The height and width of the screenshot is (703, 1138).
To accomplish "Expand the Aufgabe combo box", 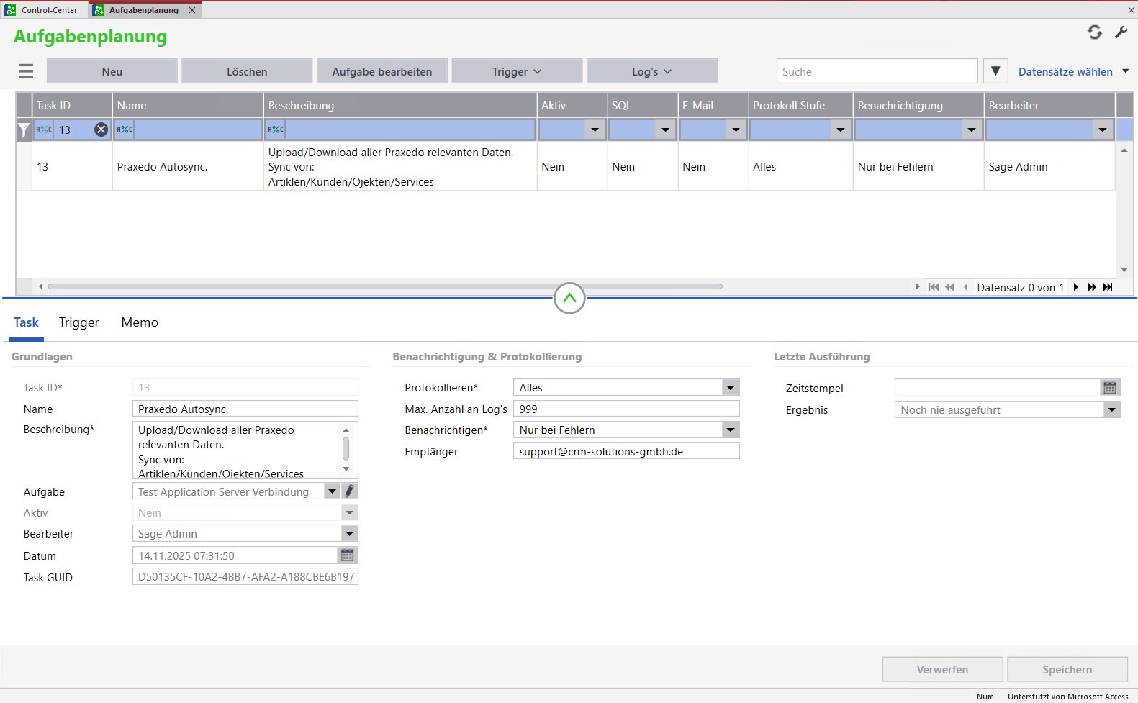I will coord(332,491).
